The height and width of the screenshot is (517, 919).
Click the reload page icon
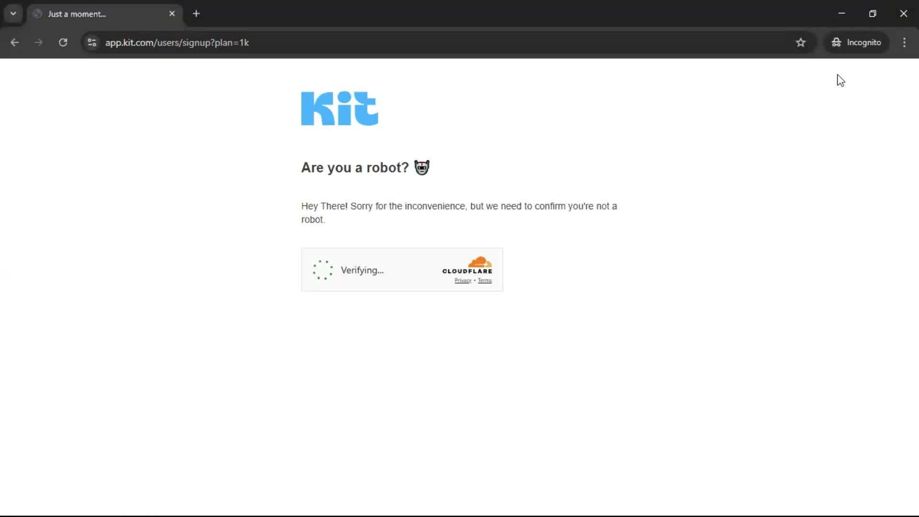click(63, 43)
